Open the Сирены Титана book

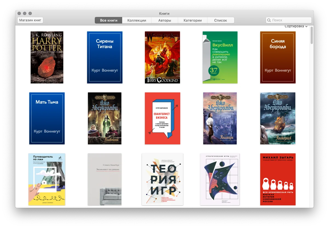[x=105, y=57]
